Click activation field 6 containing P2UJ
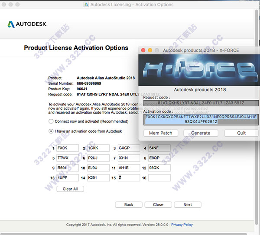The height and width of the screenshot is (235, 260). tap(98, 158)
